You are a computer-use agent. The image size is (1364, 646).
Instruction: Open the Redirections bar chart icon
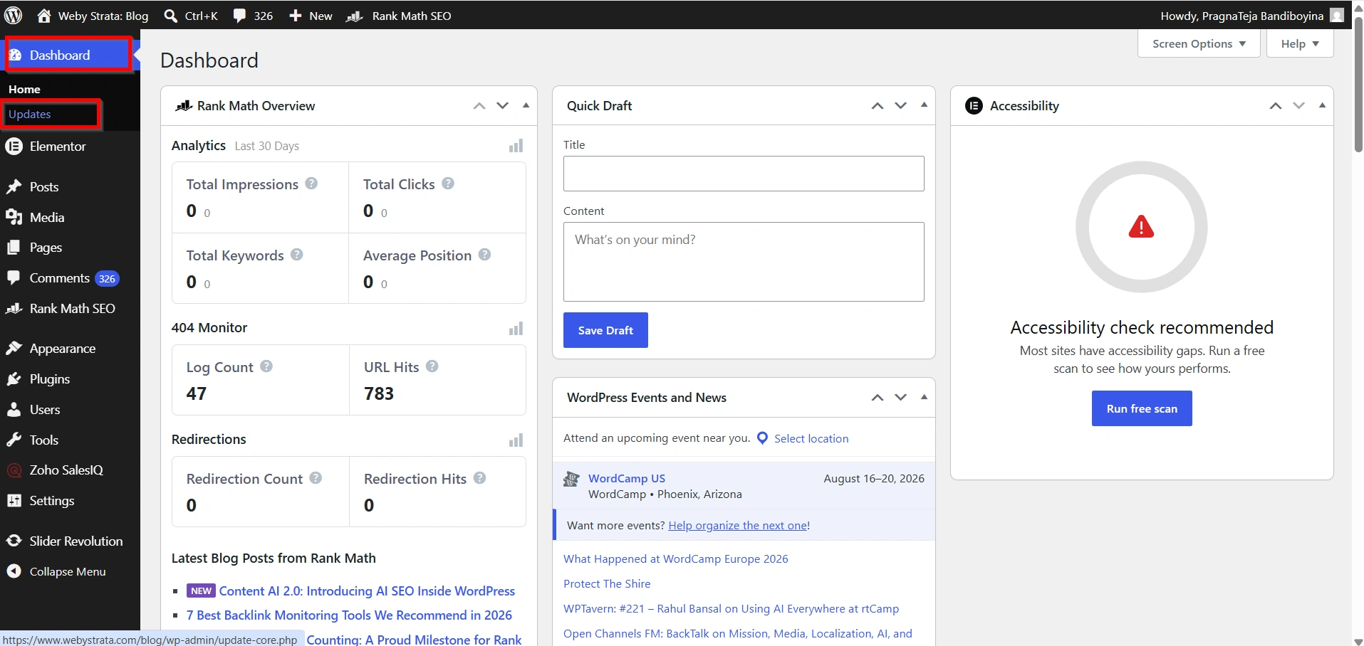click(516, 440)
